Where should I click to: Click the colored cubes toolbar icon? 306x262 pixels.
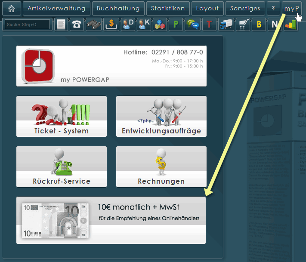click(x=160, y=25)
